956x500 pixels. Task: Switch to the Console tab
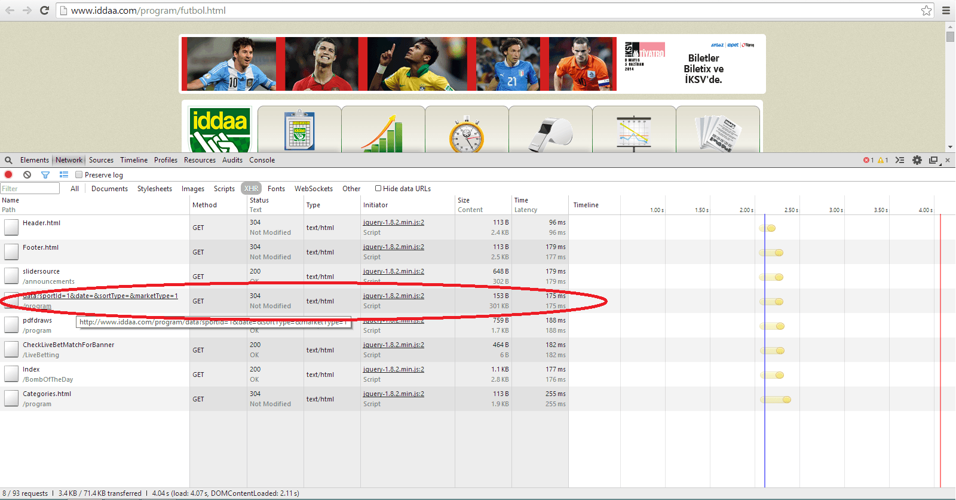click(x=262, y=160)
